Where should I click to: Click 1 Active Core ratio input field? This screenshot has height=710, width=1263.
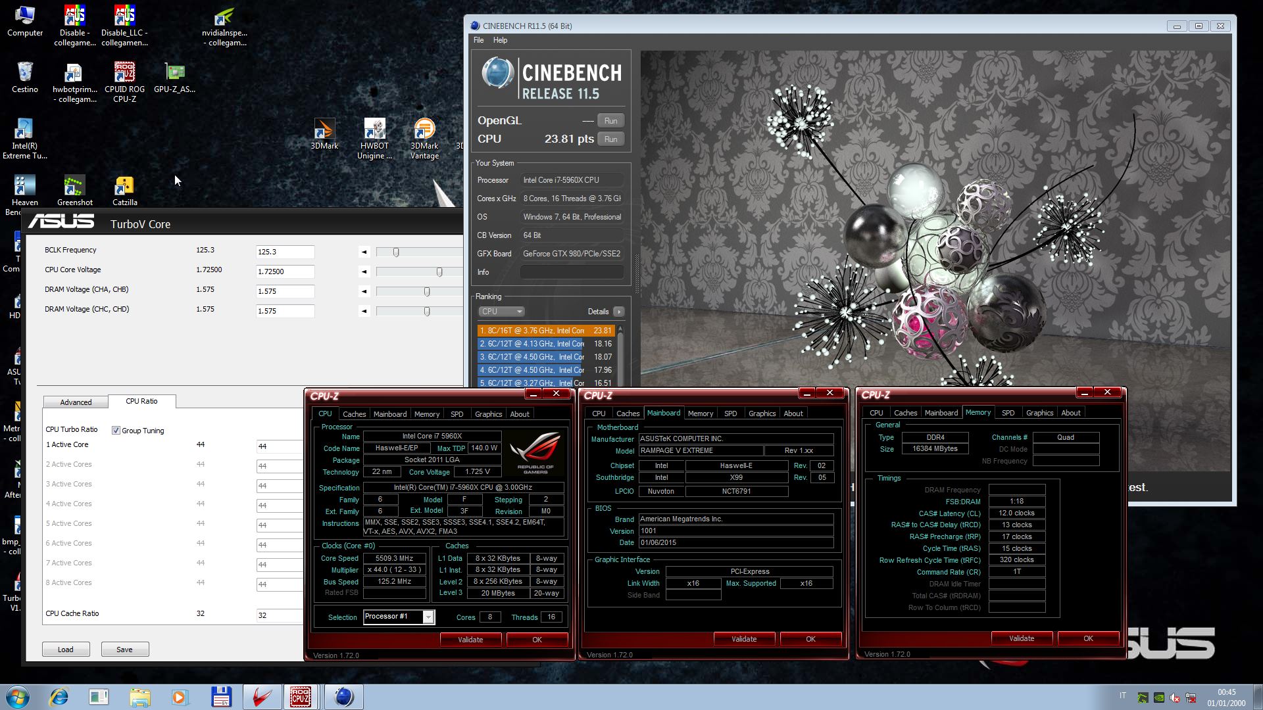280,446
